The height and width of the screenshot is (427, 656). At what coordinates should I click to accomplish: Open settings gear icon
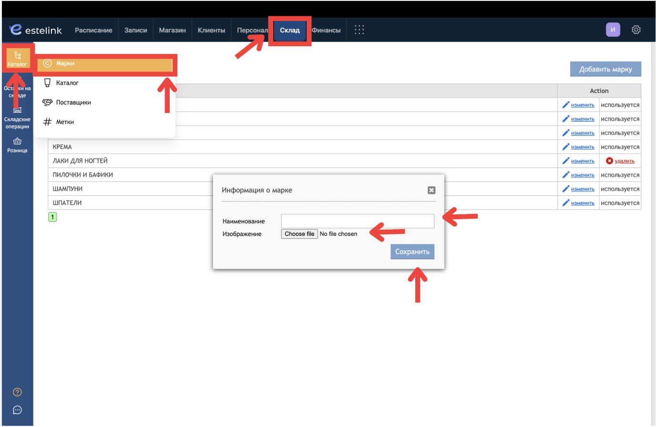tap(636, 30)
